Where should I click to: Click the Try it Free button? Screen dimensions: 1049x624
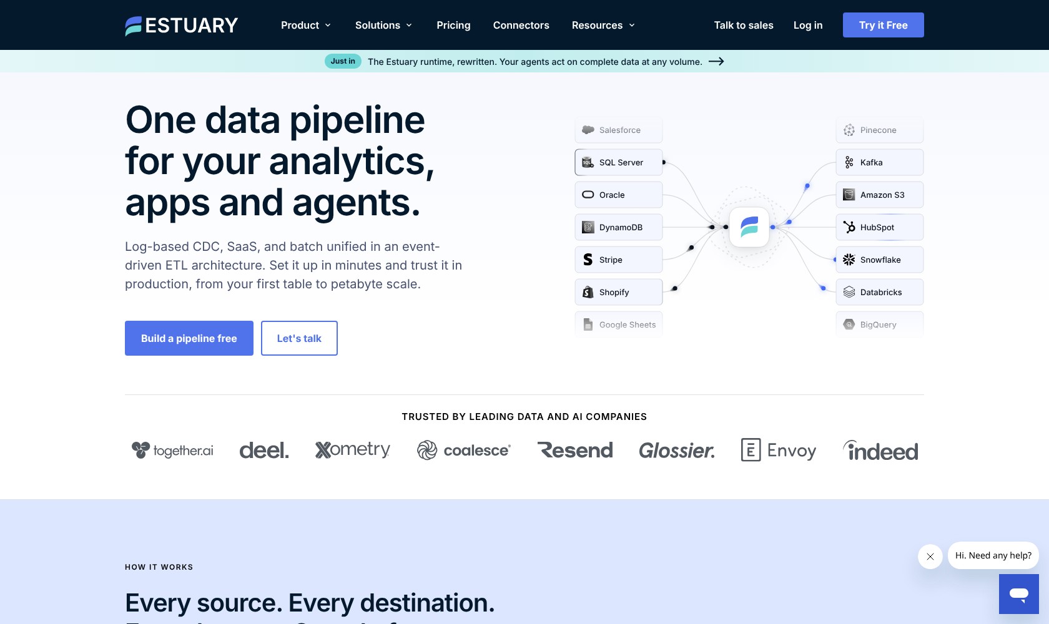pyautogui.click(x=884, y=25)
